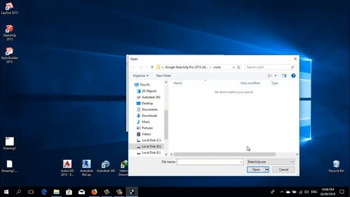350x197 pixels.
Task: Select the Recycle Bin icon
Action: (x=336, y=166)
